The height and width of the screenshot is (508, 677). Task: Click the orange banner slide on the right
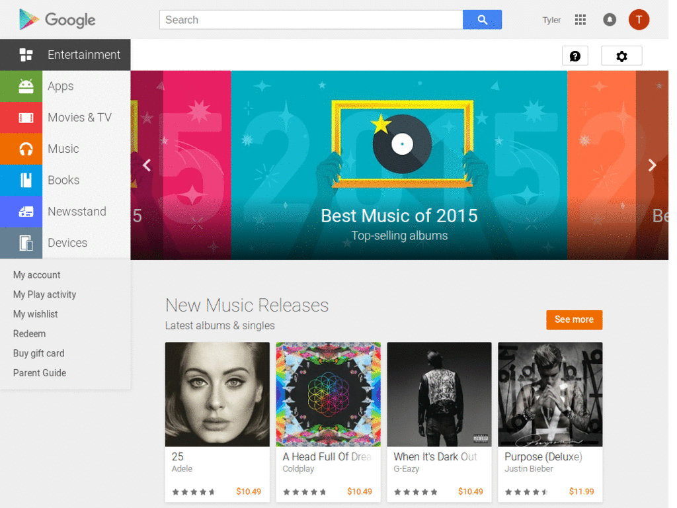click(x=617, y=165)
